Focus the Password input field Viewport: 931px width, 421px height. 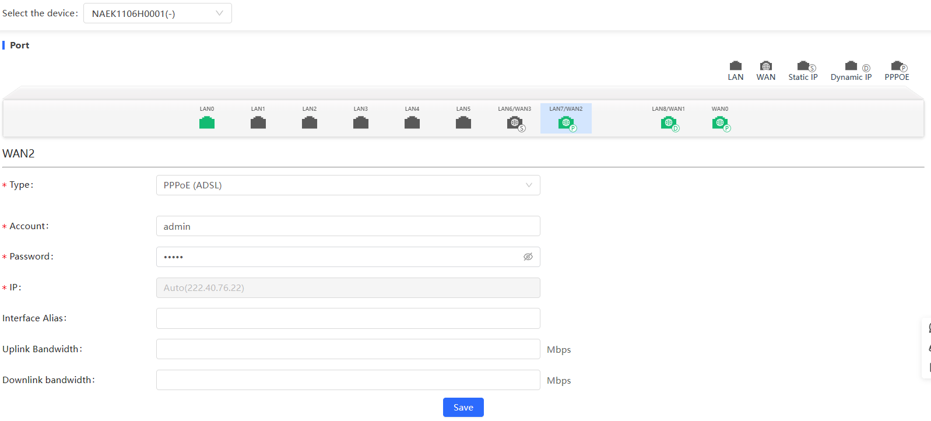point(338,257)
